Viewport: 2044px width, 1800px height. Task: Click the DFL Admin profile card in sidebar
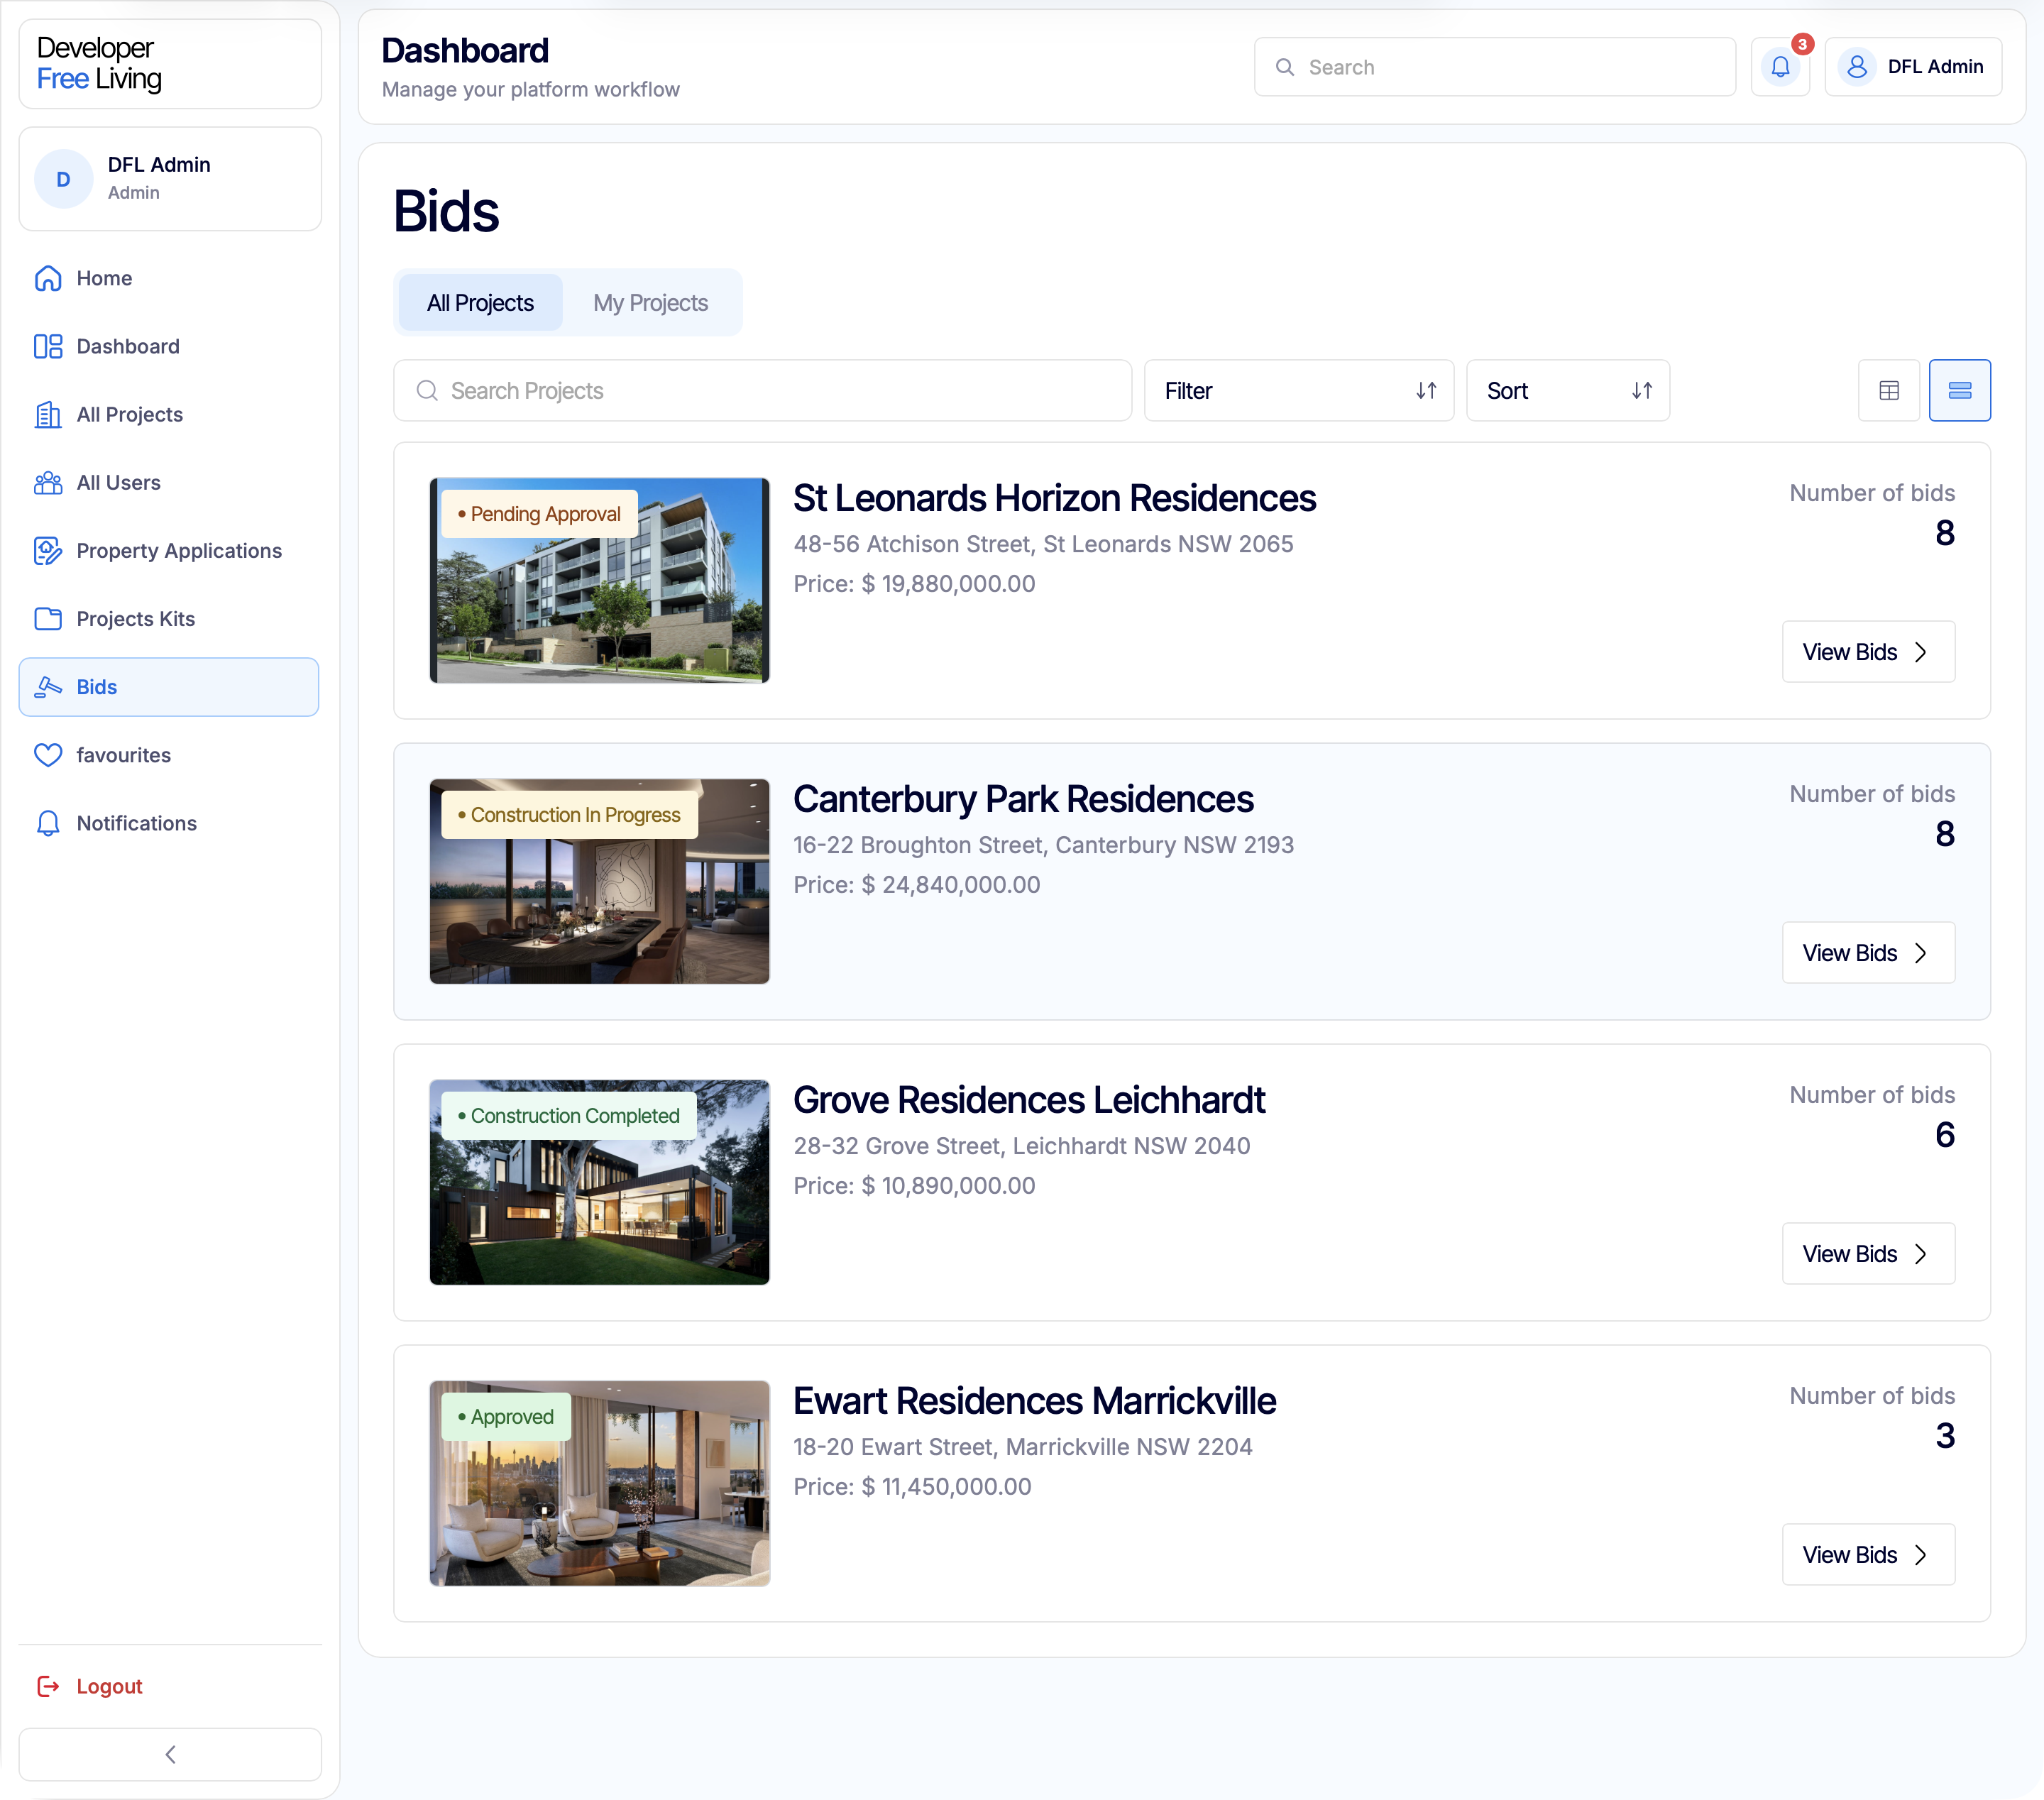coord(170,179)
